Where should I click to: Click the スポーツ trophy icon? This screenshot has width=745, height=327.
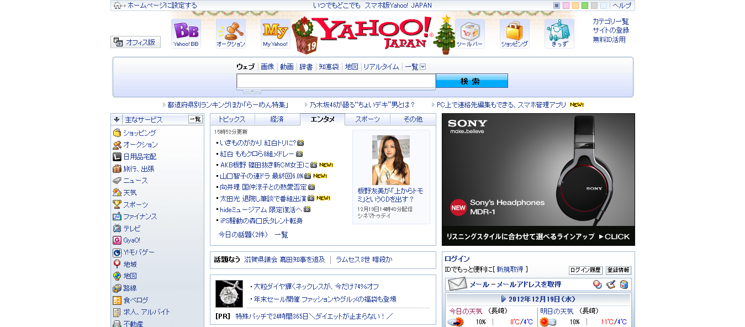point(117,204)
